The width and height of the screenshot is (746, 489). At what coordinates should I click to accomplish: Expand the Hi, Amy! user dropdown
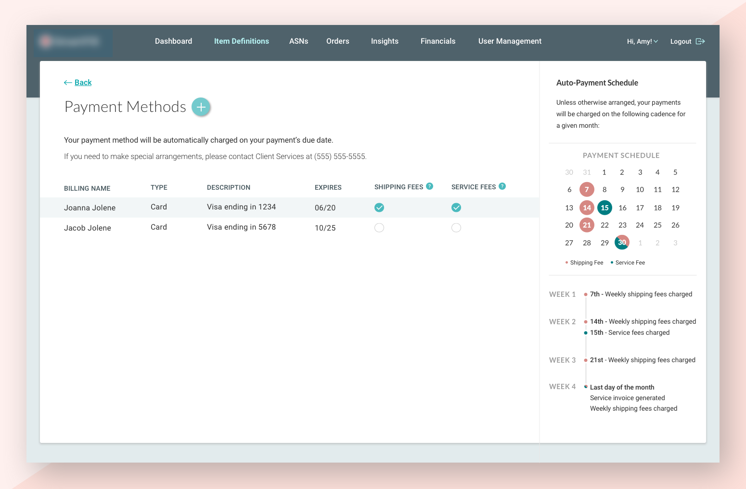click(x=642, y=41)
